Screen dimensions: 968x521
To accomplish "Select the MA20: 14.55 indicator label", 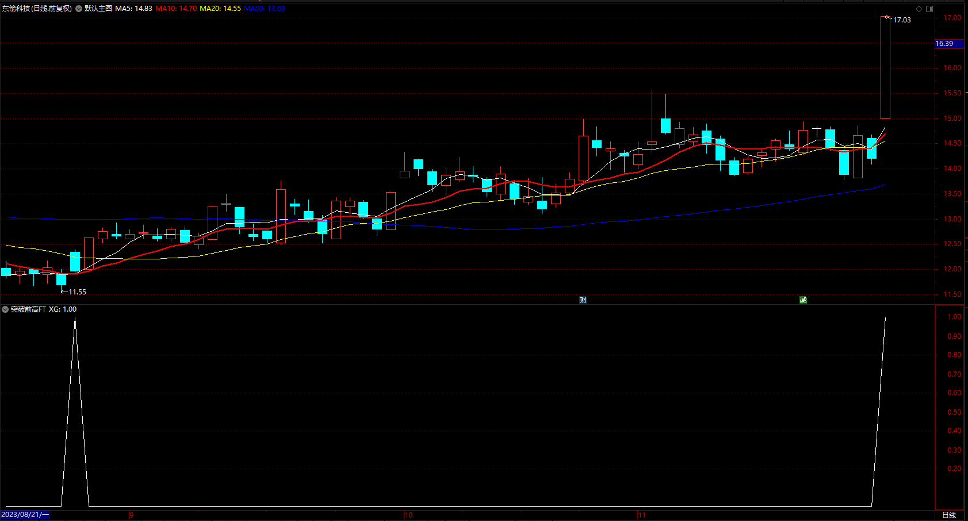I will (x=220, y=9).
